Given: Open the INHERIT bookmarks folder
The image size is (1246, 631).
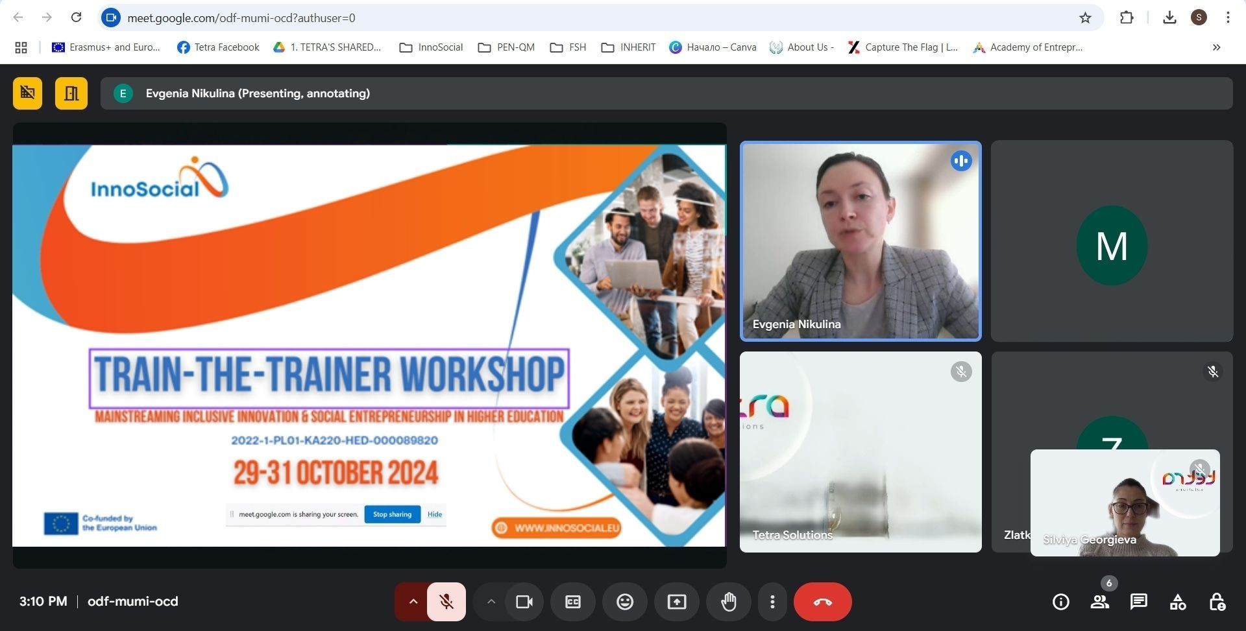Looking at the screenshot, I should coord(628,47).
